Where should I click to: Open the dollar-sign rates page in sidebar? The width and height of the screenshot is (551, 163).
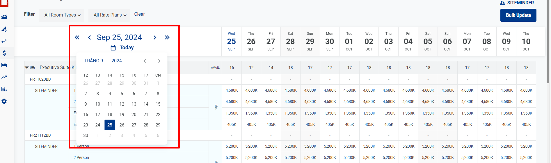click(4, 53)
